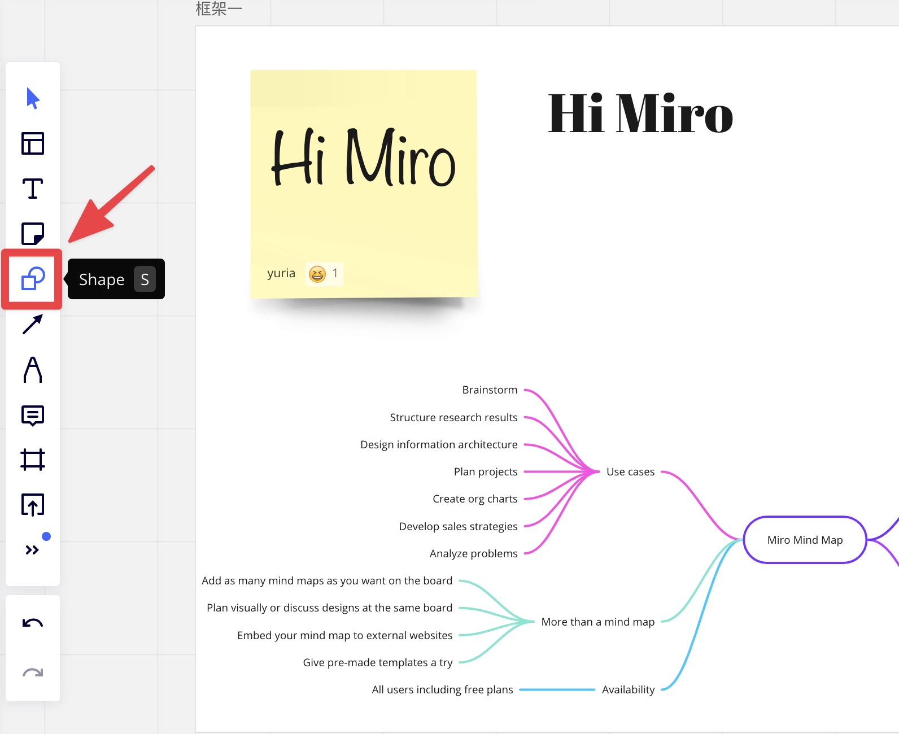The width and height of the screenshot is (899, 734).
Task: Select the Use cases mind map node
Action: [x=630, y=471]
